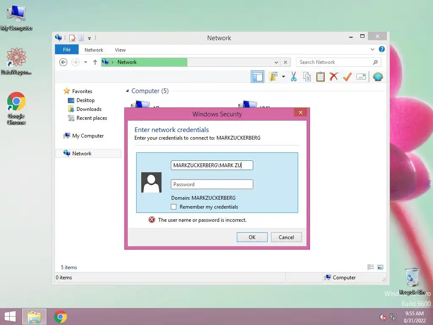Expand the ribbon with the chevron

(x=372, y=49)
